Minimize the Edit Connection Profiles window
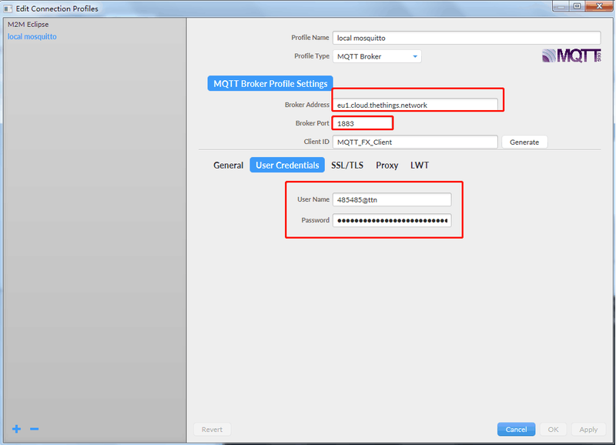 [561, 6]
